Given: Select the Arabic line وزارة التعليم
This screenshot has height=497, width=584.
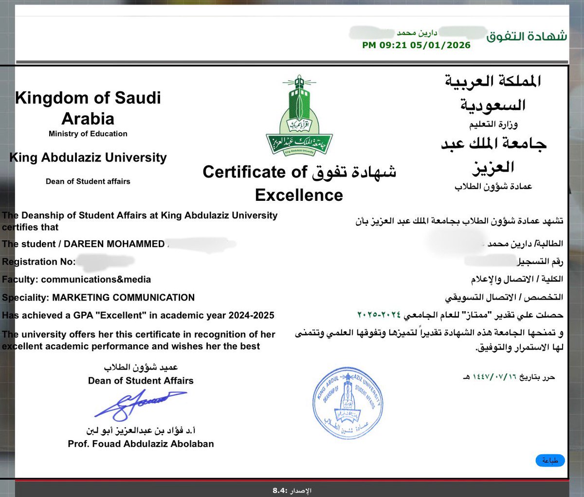Looking at the screenshot, I should point(493,124).
